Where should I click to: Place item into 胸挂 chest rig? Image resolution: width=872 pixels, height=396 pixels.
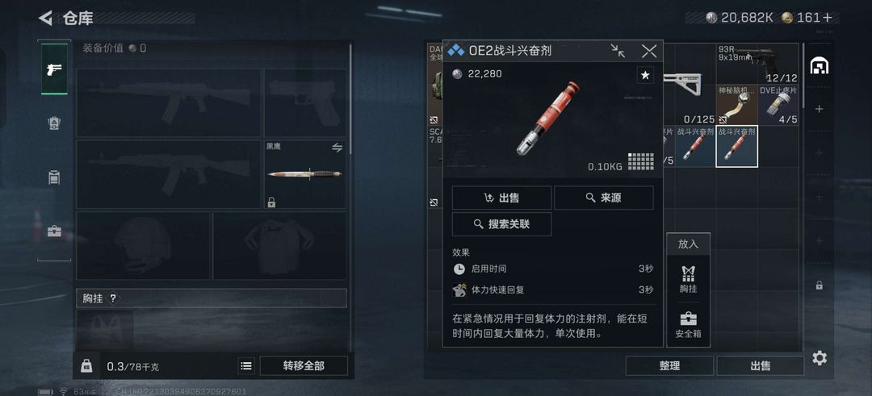click(x=689, y=279)
